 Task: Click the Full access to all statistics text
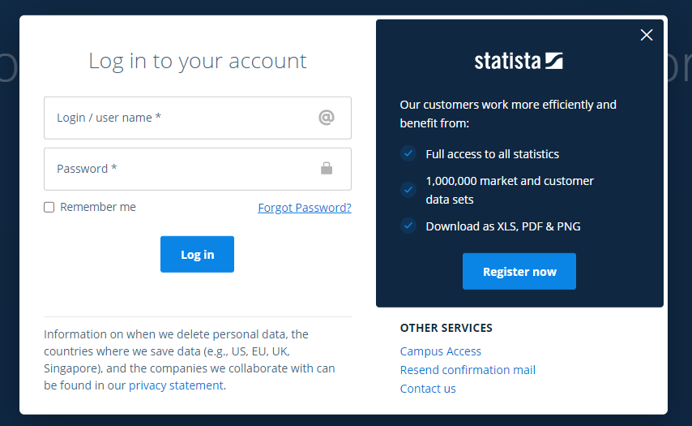point(493,153)
